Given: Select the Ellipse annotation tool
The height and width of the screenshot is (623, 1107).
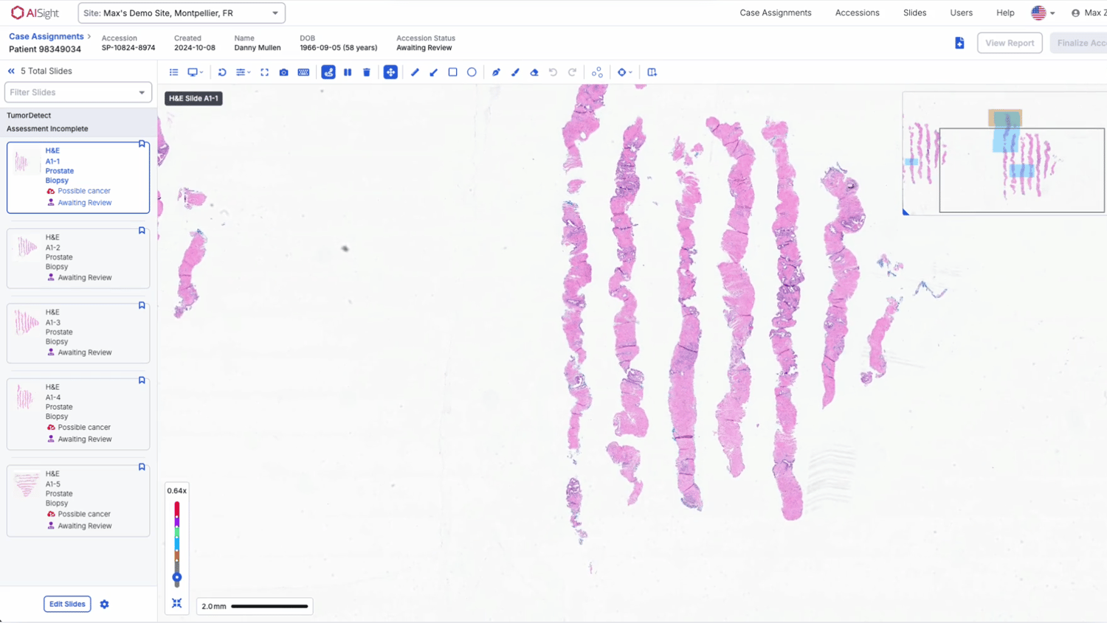Looking at the screenshot, I should [x=472, y=72].
